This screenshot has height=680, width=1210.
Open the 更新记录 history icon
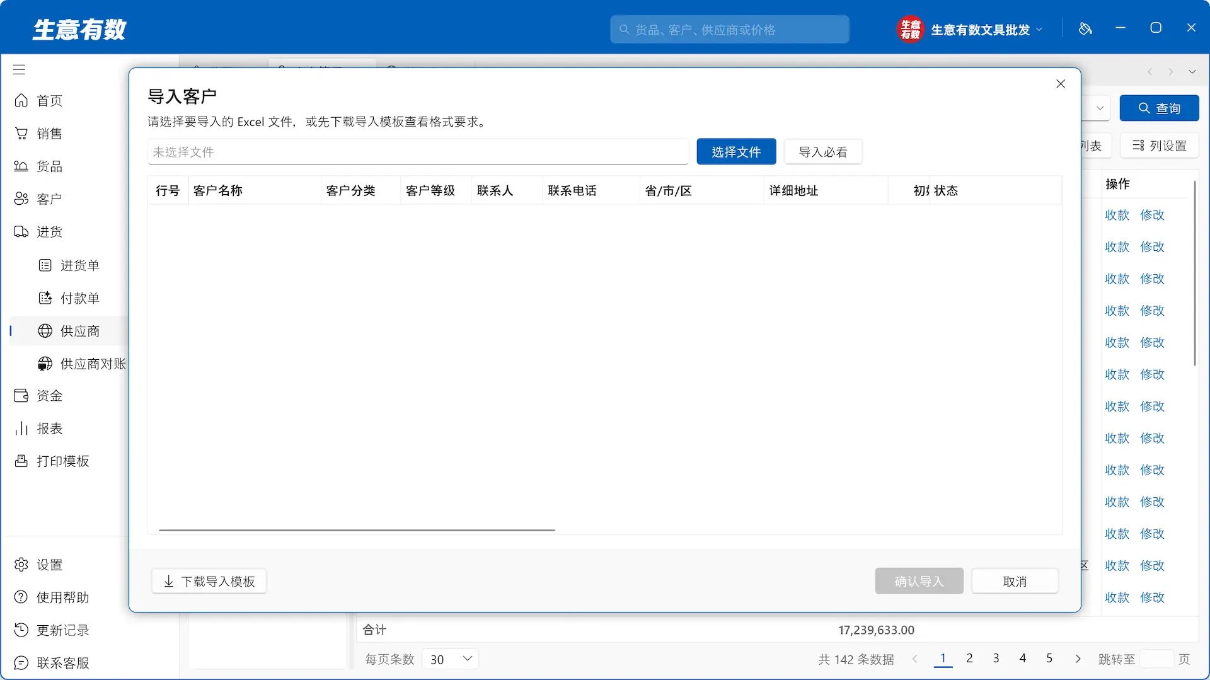[x=21, y=630]
